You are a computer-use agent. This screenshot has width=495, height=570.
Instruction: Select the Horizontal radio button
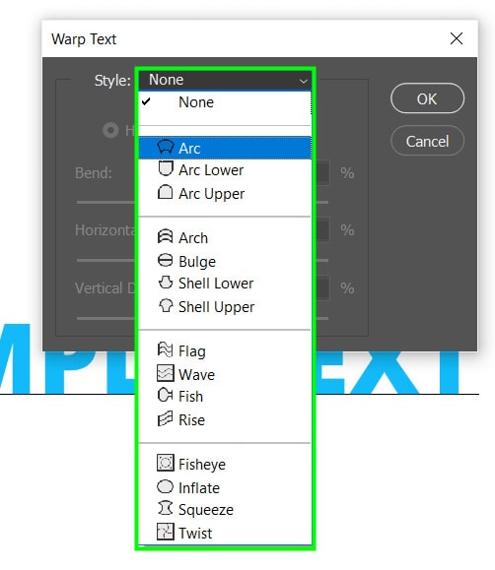pyautogui.click(x=110, y=130)
